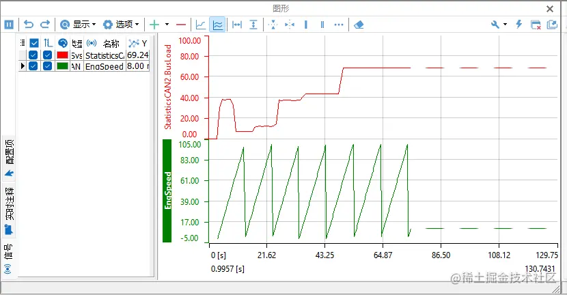Viewport: 567px width, 295px height.
Task: Click the color palette column header icon
Action: (63, 44)
